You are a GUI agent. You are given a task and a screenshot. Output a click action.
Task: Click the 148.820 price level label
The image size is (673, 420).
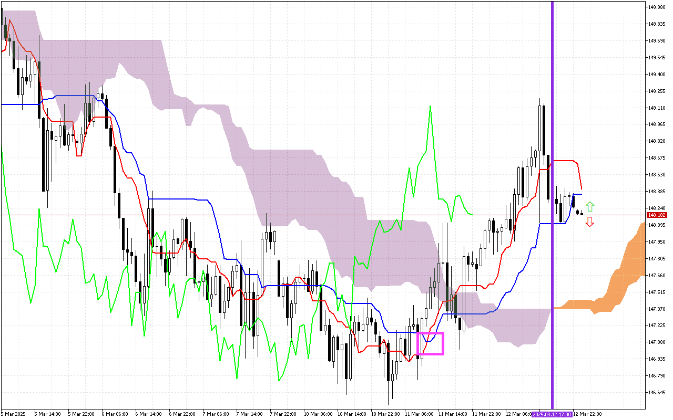coord(657,141)
